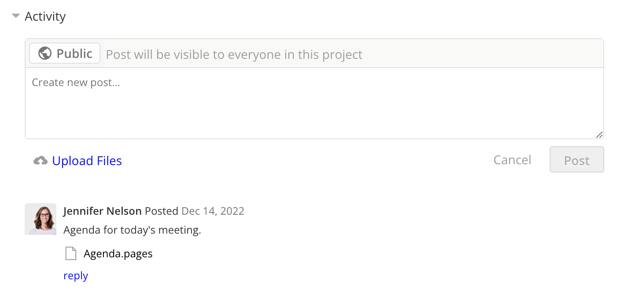This screenshot has height=292, width=617.
Task: Open Jennifer Nelson's avatar photo
Action: tap(41, 219)
